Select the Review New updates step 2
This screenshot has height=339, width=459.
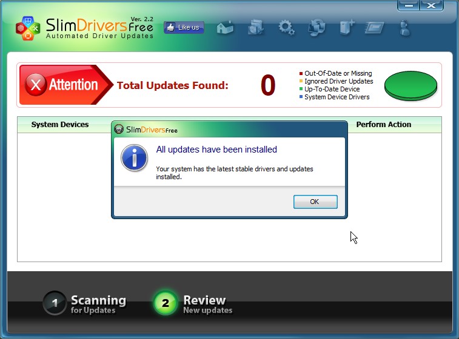[x=193, y=303]
